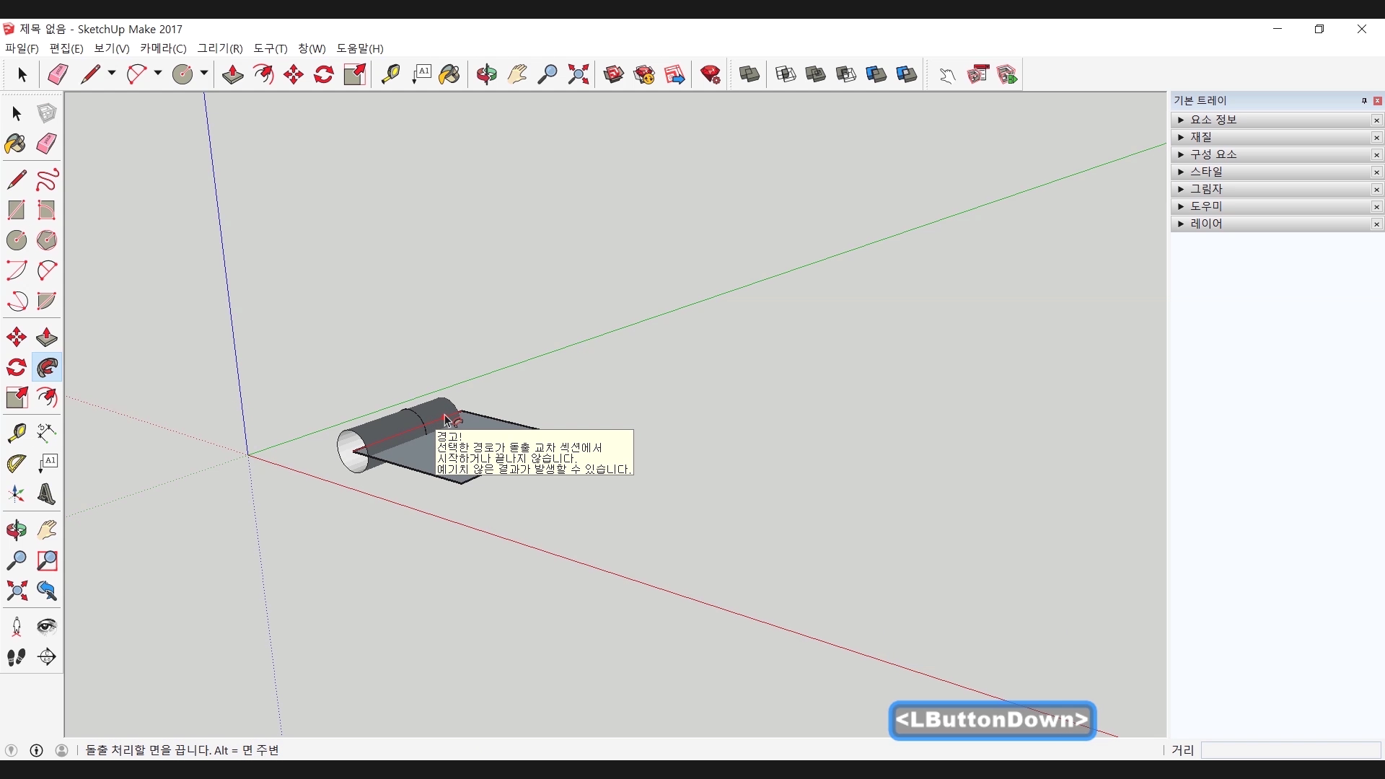
Task: Click the 거리 measurement input box
Action: coord(1290,750)
